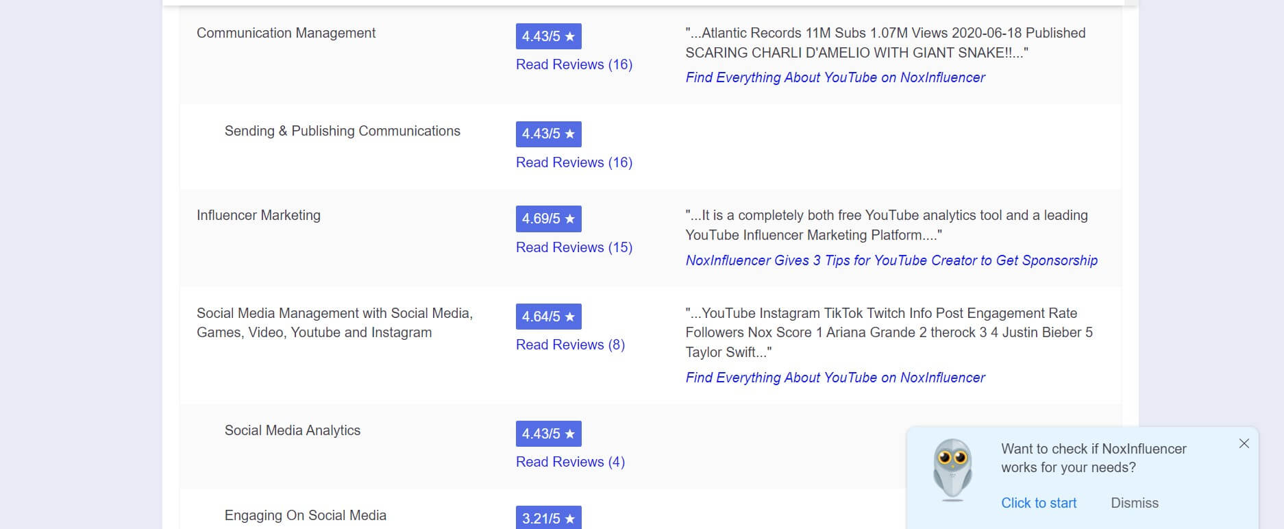Open NoxInfluencer Gives 3 Tips for YouTube Creator link

click(891, 260)
